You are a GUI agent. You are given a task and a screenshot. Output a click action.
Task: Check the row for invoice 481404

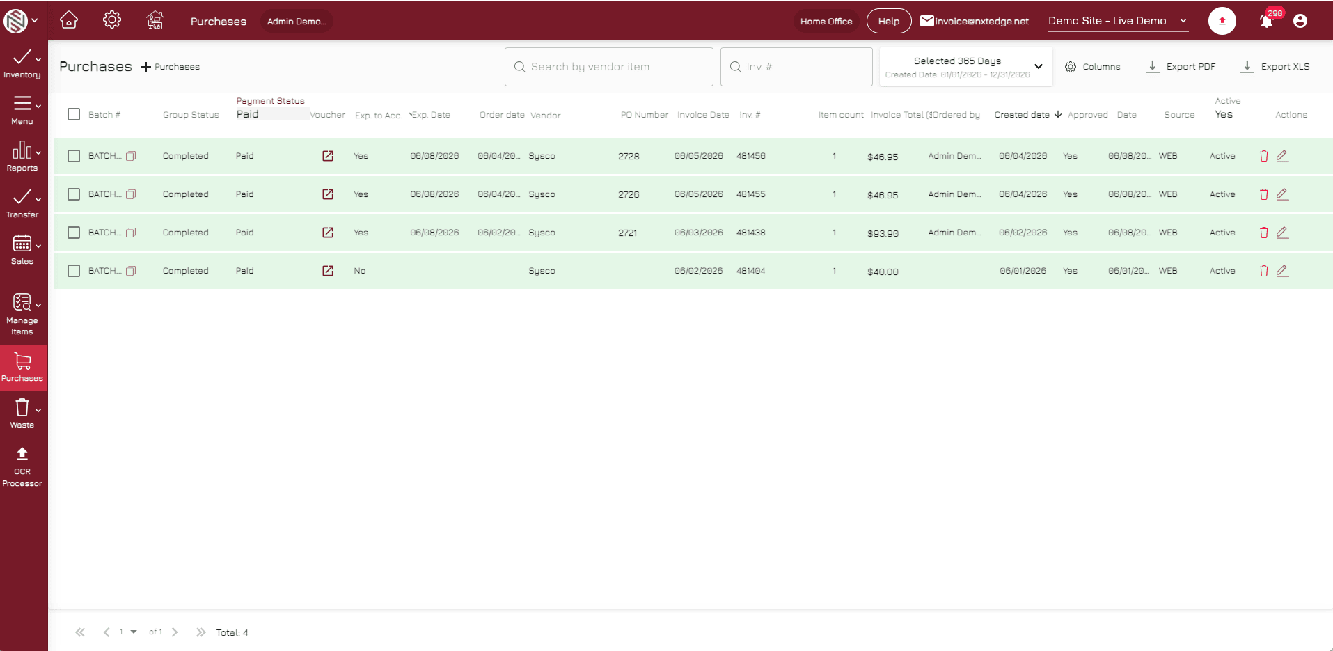coord(74,271)
